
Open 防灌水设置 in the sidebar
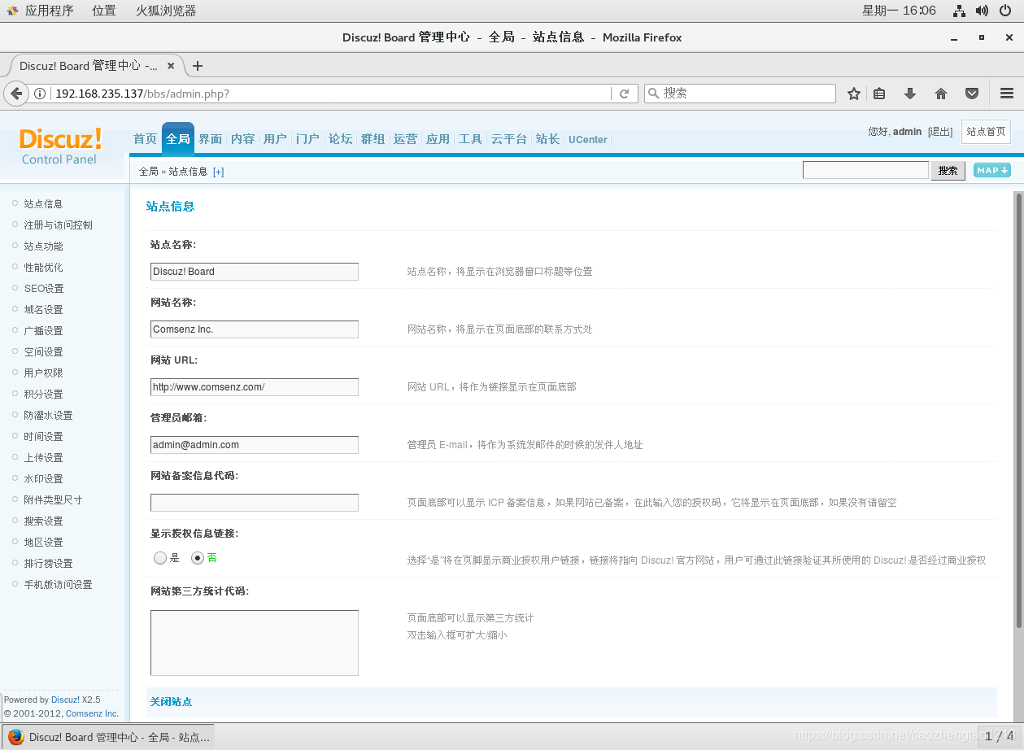click(x=48, y=415)
